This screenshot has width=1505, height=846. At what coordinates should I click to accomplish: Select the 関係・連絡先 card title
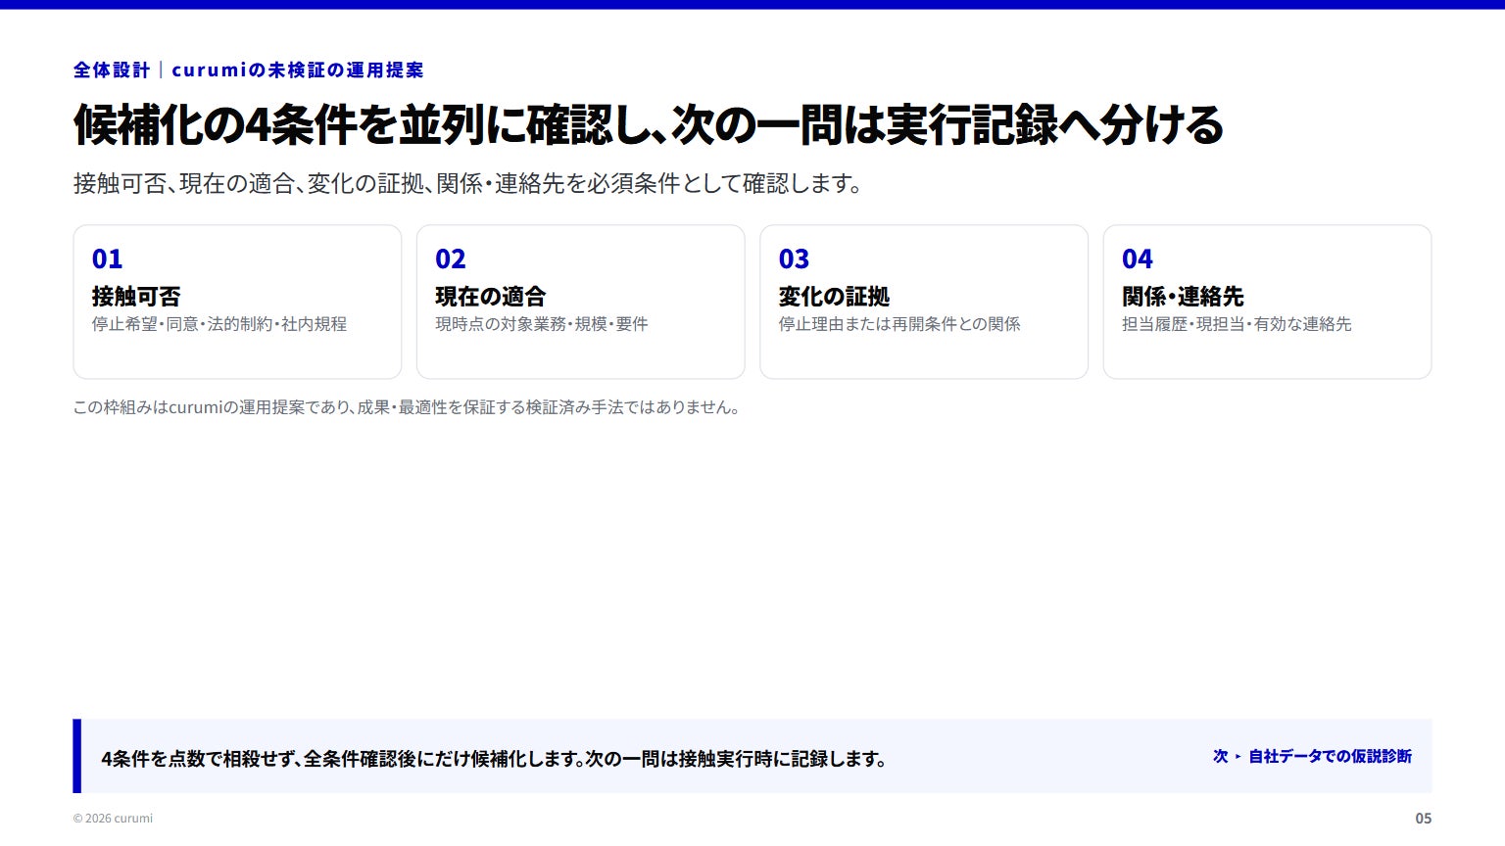(x=1183, y=297)
